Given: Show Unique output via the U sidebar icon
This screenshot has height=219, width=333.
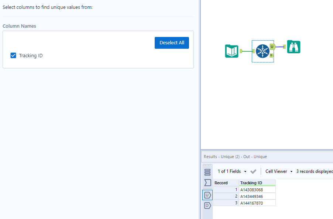Looking at the screenshot, I should pyautogui.click(x=207, y=195).
